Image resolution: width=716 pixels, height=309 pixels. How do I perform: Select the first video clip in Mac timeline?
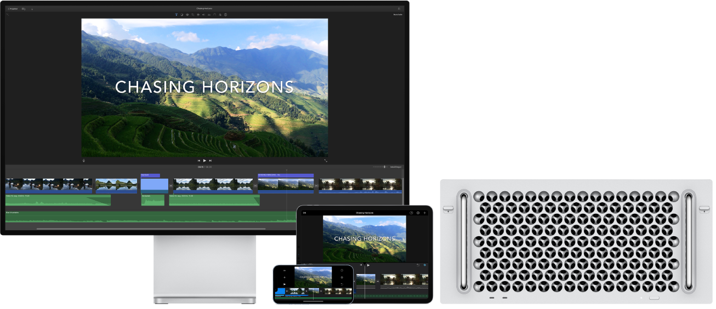(49, 186)
